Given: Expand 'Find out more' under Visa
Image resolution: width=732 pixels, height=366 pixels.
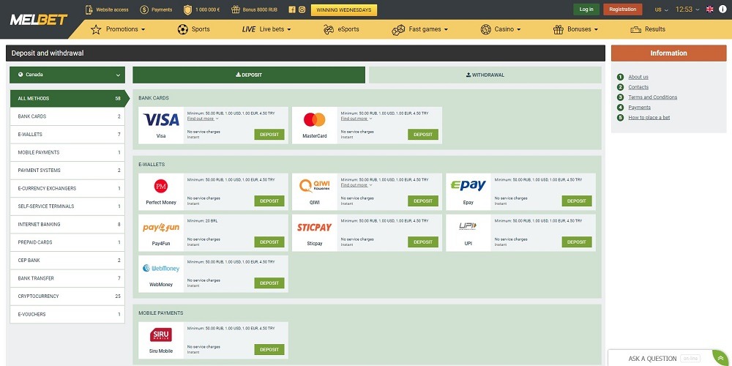Looking at the screenshot, I should (203, 119).
